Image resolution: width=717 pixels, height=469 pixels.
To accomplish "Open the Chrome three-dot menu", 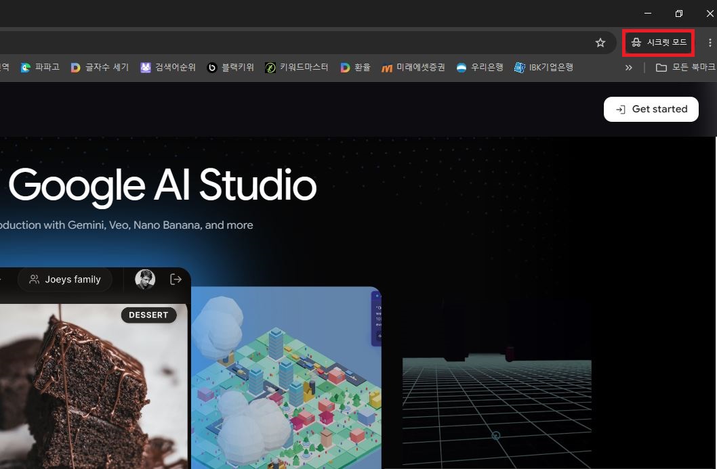I will [710, 43].
